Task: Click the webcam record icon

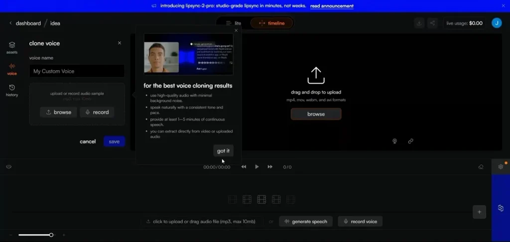Action: 394,141
